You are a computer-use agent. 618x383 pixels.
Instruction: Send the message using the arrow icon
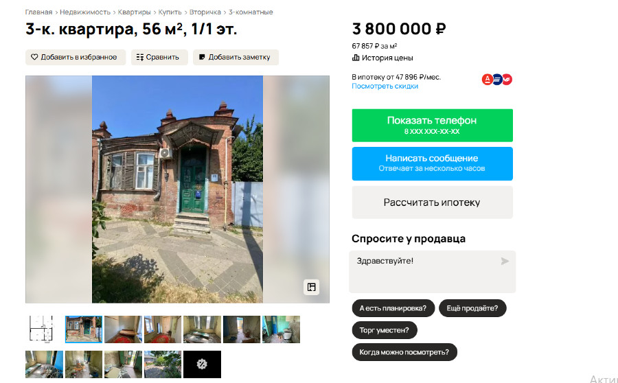tap(505, 262)
